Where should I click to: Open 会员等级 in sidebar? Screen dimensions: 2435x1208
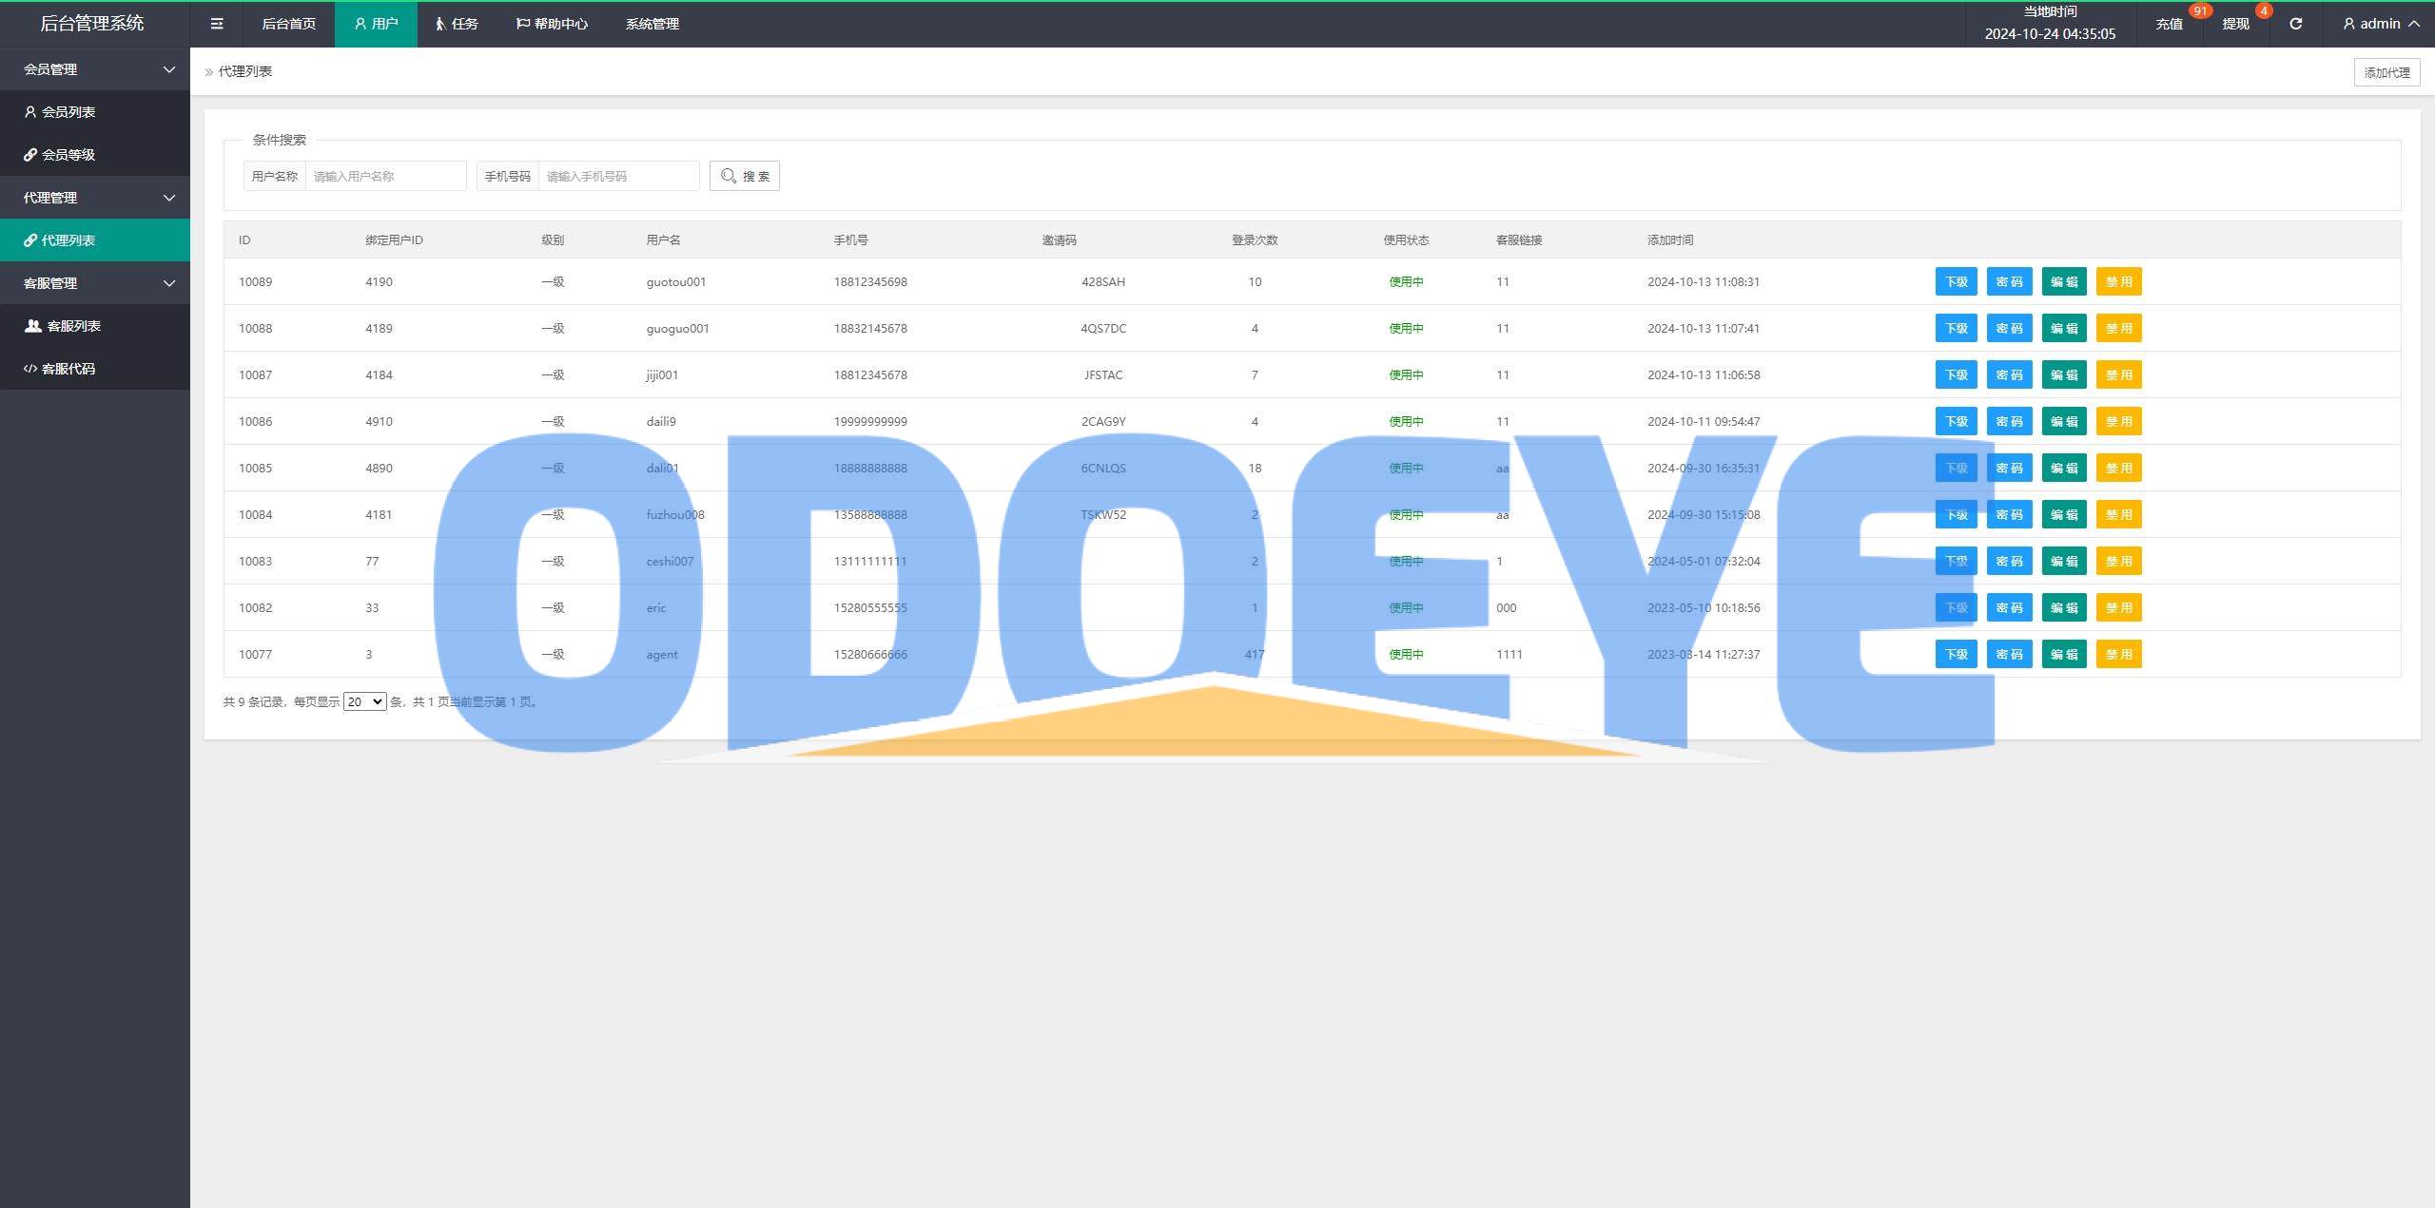(x=95, y=155)
